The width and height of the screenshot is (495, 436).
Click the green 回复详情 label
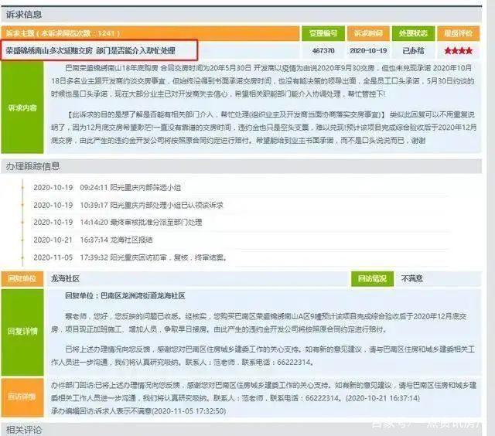pos(22,332)
